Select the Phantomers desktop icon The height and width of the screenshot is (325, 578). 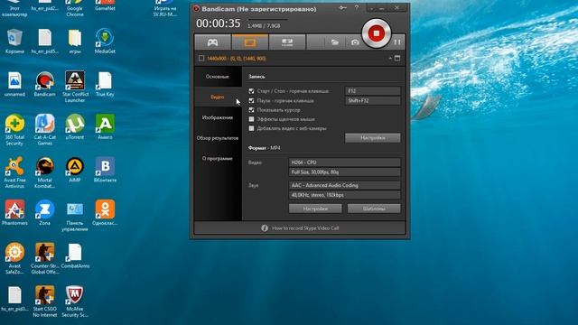(x=14, y=213)
